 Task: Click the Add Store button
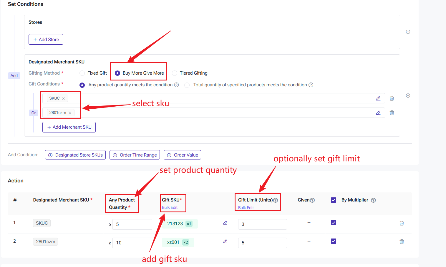[46, 39]
